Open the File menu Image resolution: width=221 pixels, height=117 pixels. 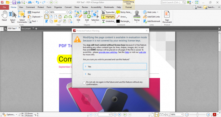pyautogui.click(x=4, y=7)
